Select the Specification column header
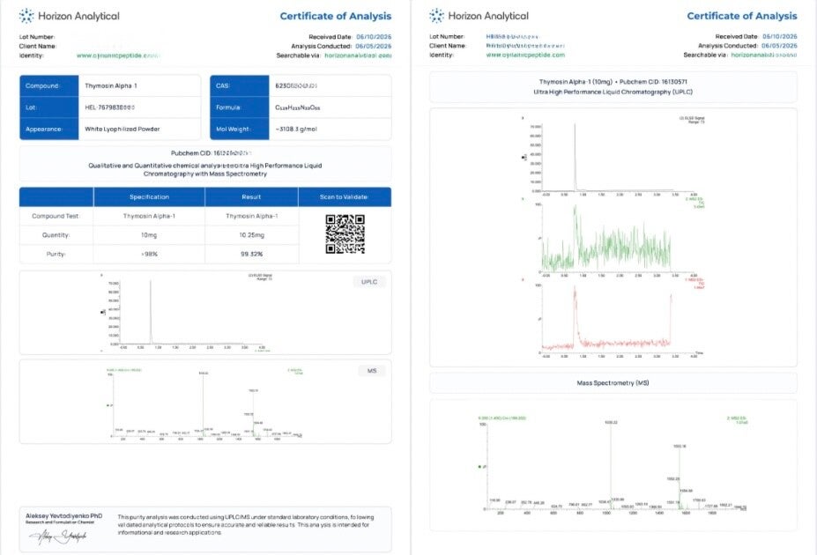The width and height of the screenshot is (817, 555). coord(149,196)
